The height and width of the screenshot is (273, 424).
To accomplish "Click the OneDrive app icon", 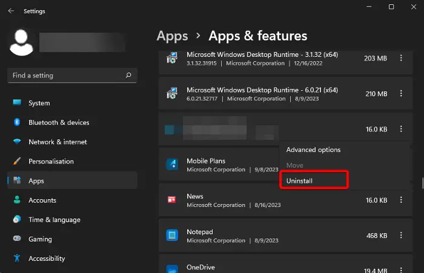I will click(172, 269).
